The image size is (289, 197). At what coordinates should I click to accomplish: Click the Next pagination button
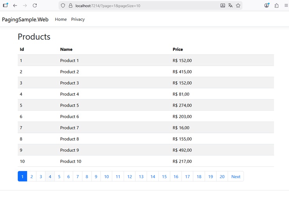point(236,177)
